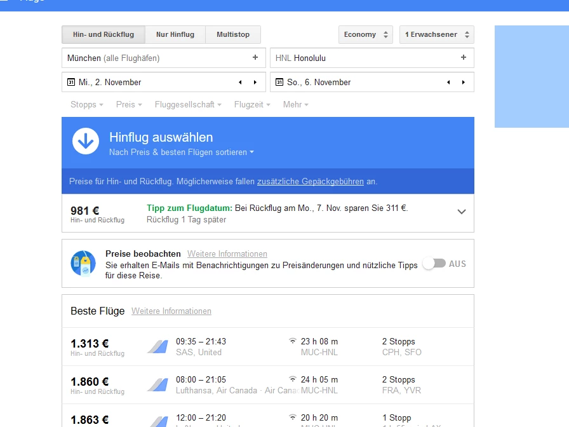The height and width of the screenshot is (427, 569).
Task: Move departure date one day later
Action: point(255,83)
